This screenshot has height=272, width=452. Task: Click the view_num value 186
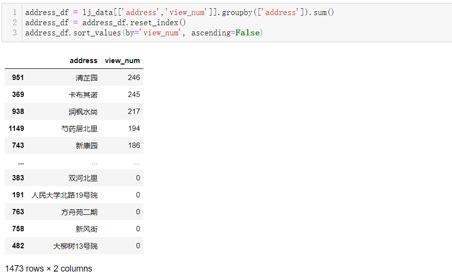coord(134,145)
